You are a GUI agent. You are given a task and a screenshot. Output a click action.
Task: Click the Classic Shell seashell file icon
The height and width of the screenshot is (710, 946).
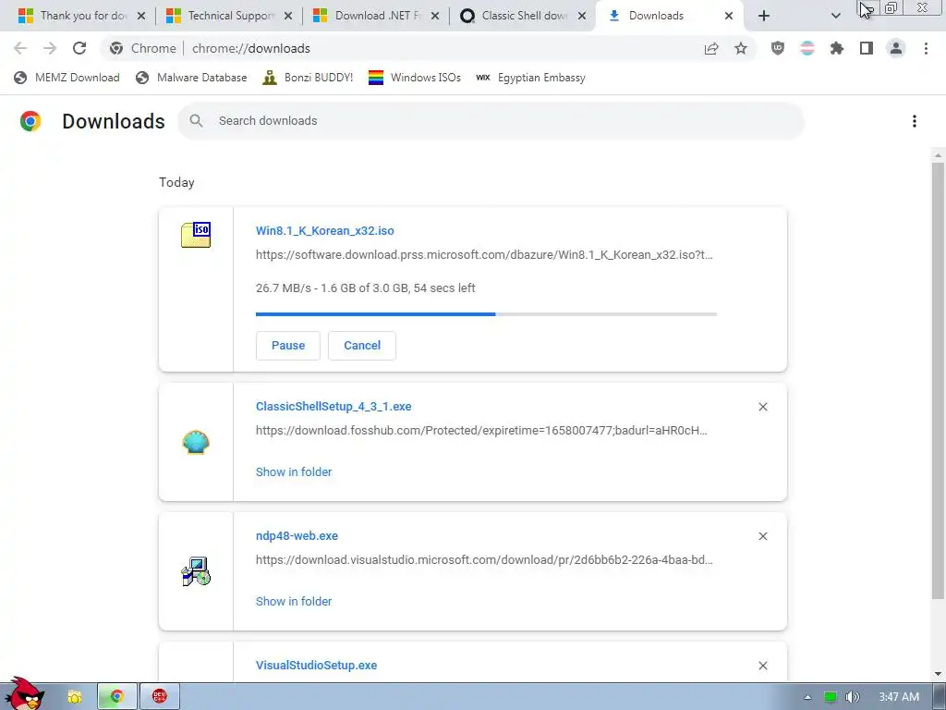(x=196, y=442)
